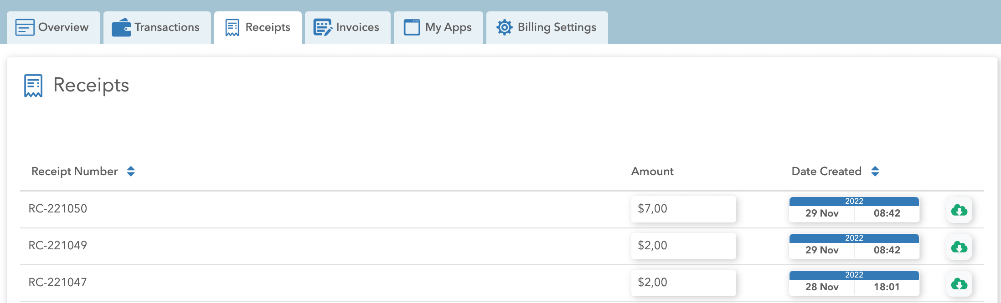Sort by Receipt Number arrows

click(131, 172)
